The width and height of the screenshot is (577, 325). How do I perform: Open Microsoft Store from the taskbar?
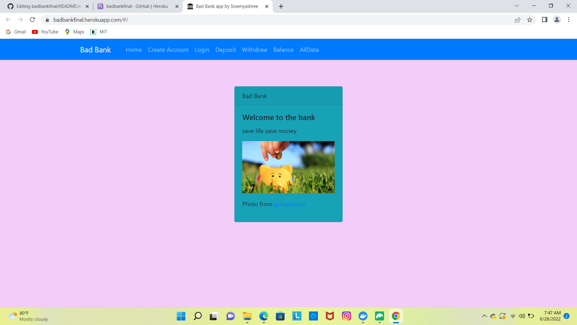tap(280, 316)
